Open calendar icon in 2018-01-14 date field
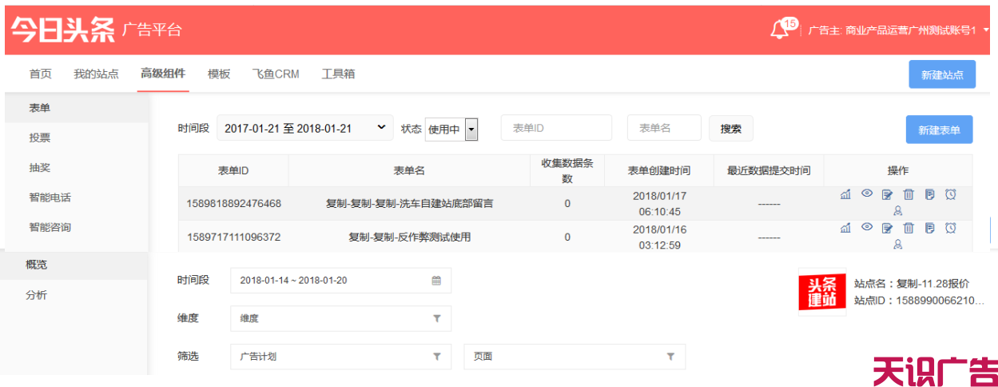The image size is (998, 387). coord(436,281)
